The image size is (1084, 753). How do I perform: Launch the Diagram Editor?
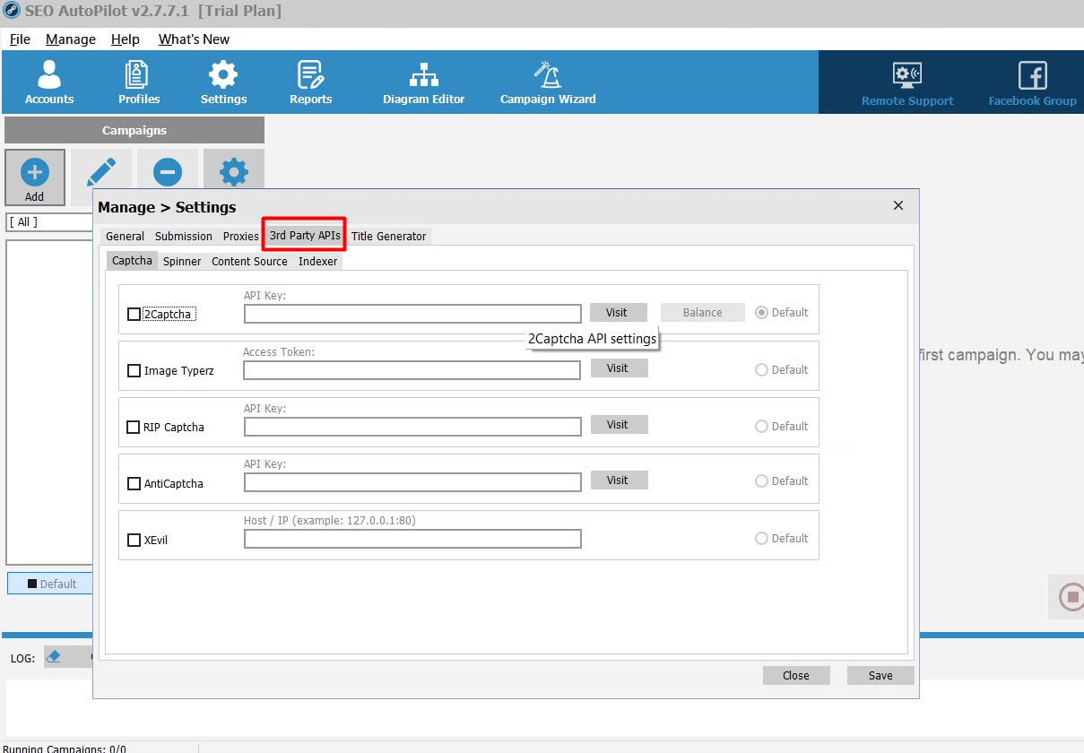tap(423, 82)
